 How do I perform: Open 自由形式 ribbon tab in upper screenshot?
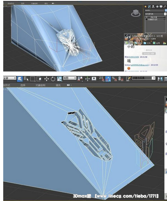coord(11,4)
